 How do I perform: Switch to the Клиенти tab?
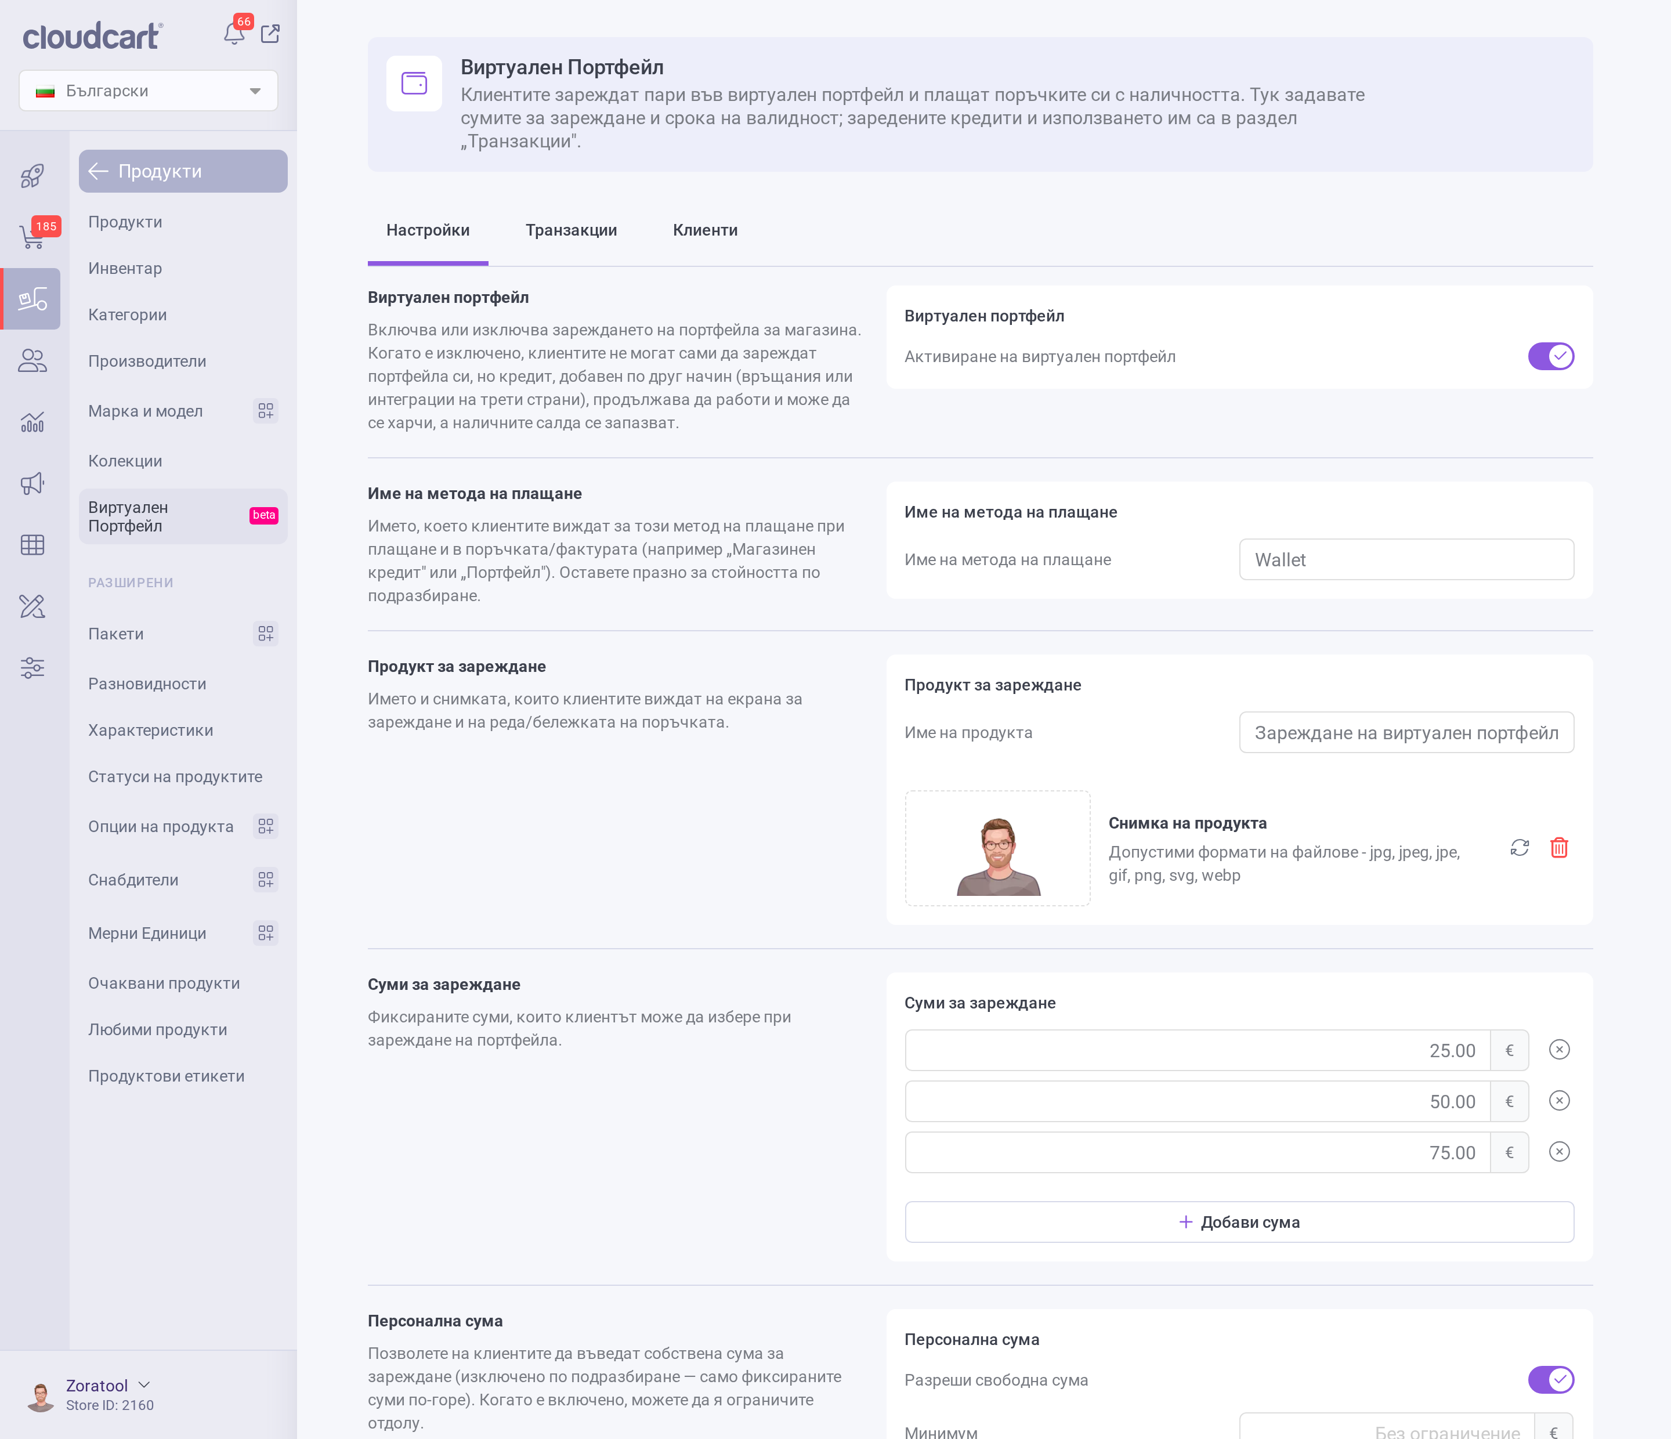click(x=705, y=231)
